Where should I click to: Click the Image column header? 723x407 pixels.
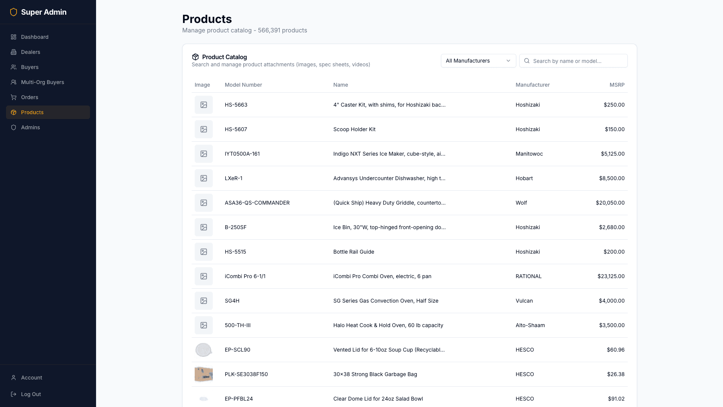tap(202, 85)
